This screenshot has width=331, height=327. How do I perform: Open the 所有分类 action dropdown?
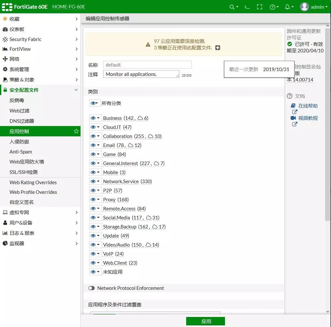tap(94, 103)
